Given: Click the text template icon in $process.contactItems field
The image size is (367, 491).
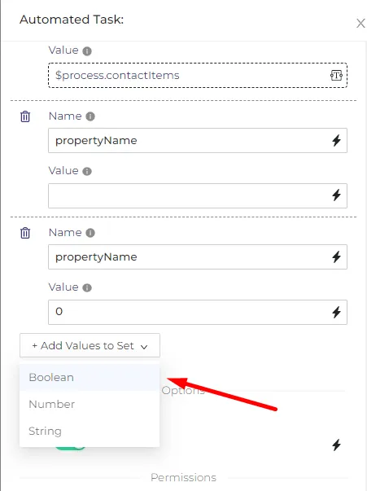Looking at the screenshot, I should point(336,75).
